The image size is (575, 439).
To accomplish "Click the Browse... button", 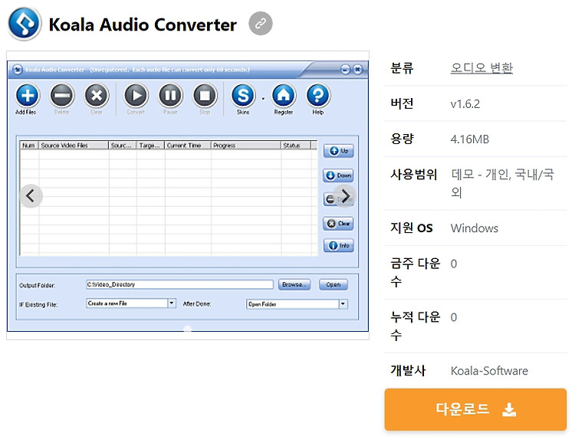I will (x=294, y=284).
